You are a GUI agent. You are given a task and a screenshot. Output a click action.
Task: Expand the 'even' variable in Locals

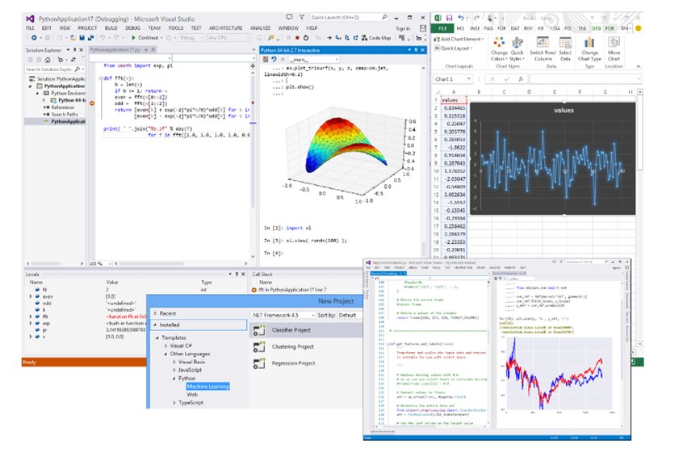tap(31, 296)
